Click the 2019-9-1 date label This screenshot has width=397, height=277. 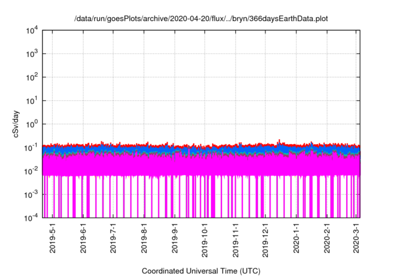[174, 238]
